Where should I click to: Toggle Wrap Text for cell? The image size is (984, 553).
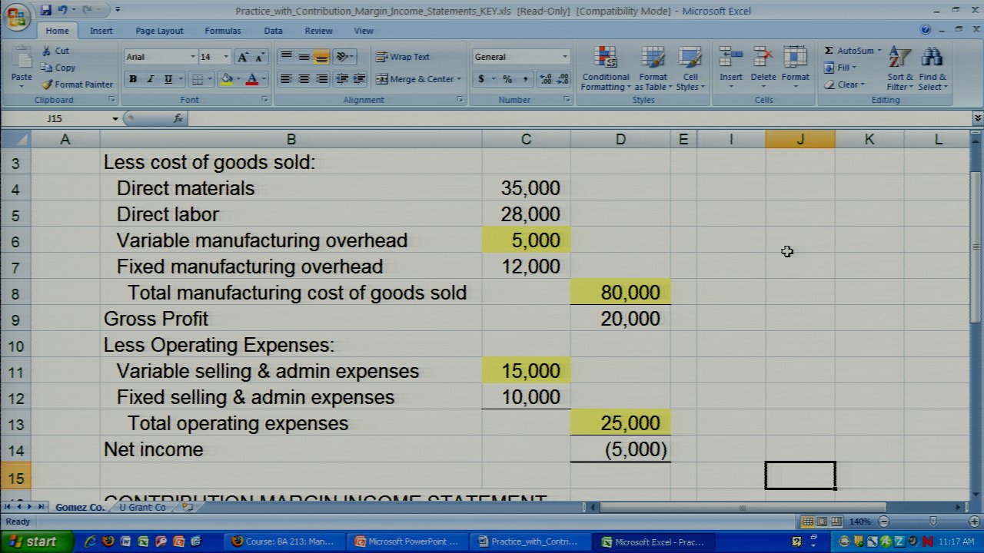coord(402,57)
